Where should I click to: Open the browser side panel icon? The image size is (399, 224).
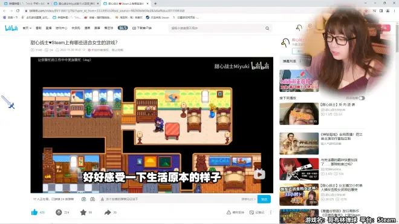(x=381, y=11)
